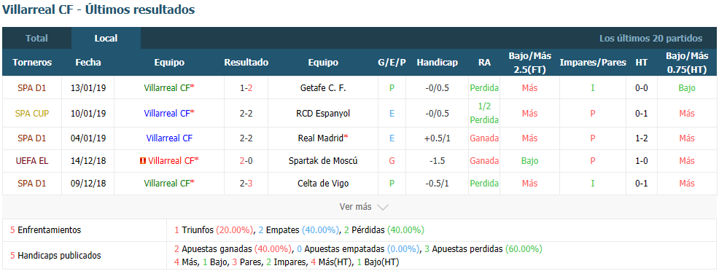Click Villarreal CF in the 13/01/19 row
Viewport: 719px width, 271px height.
pyautogui.click(x=167, y=88)
